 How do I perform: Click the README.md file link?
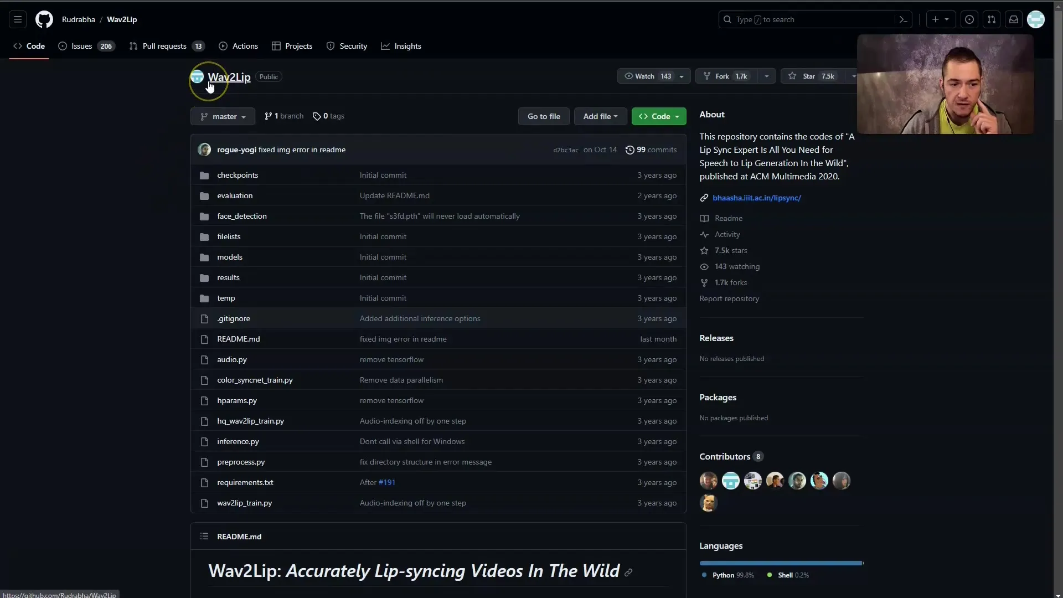pos(238,338)
